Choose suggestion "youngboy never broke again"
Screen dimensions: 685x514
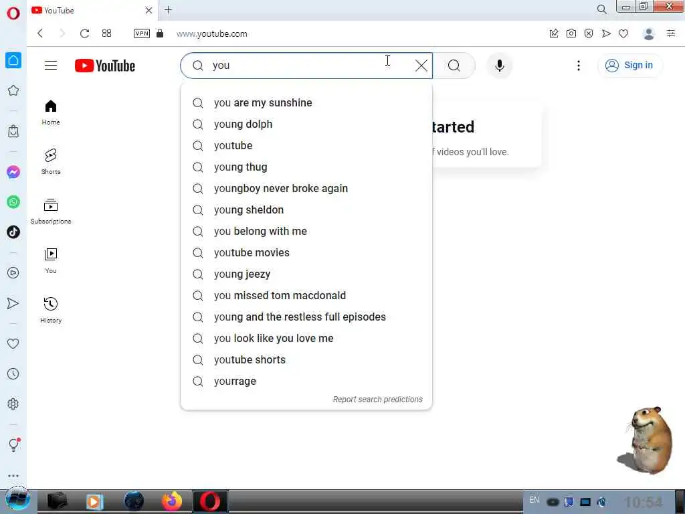[x=306, y=188]
